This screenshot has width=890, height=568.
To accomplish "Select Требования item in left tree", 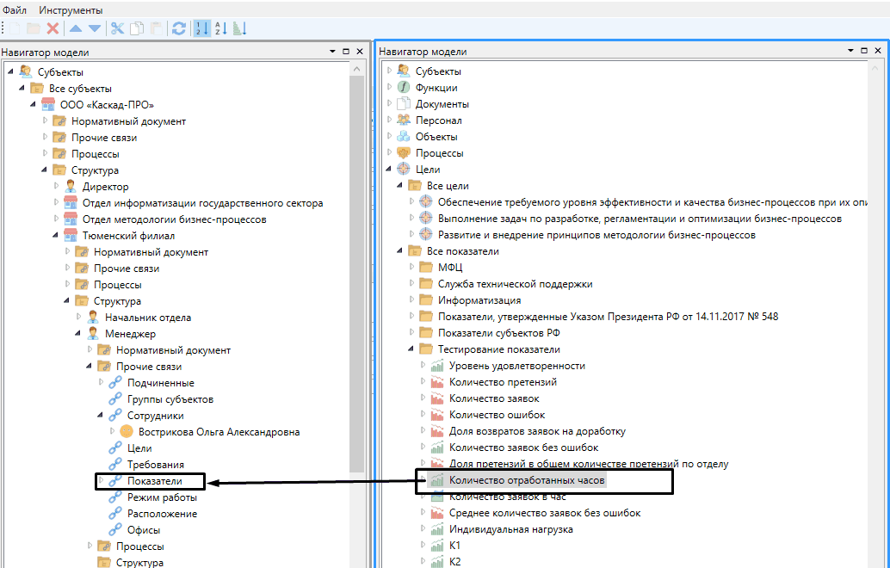I will [x=156, y=464].
